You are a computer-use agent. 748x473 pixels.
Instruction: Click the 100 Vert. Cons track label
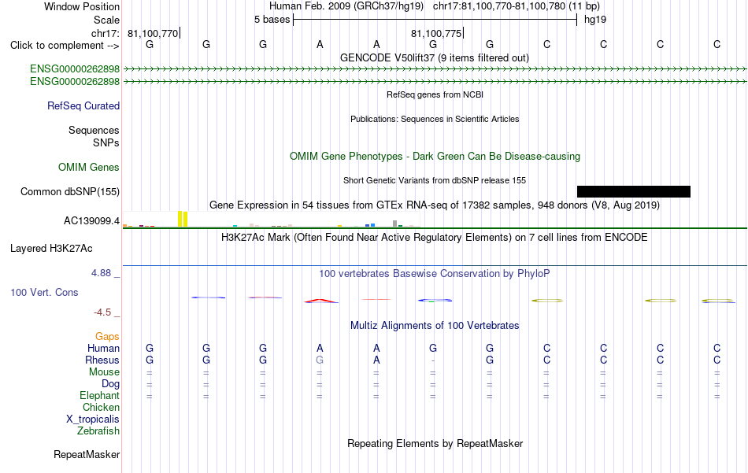[44, 293]
